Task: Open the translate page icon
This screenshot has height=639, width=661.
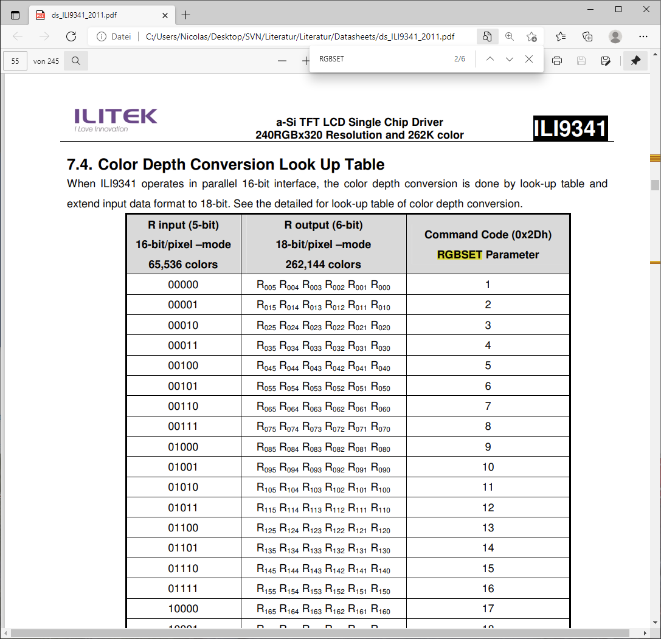Action: pos(487,36)
